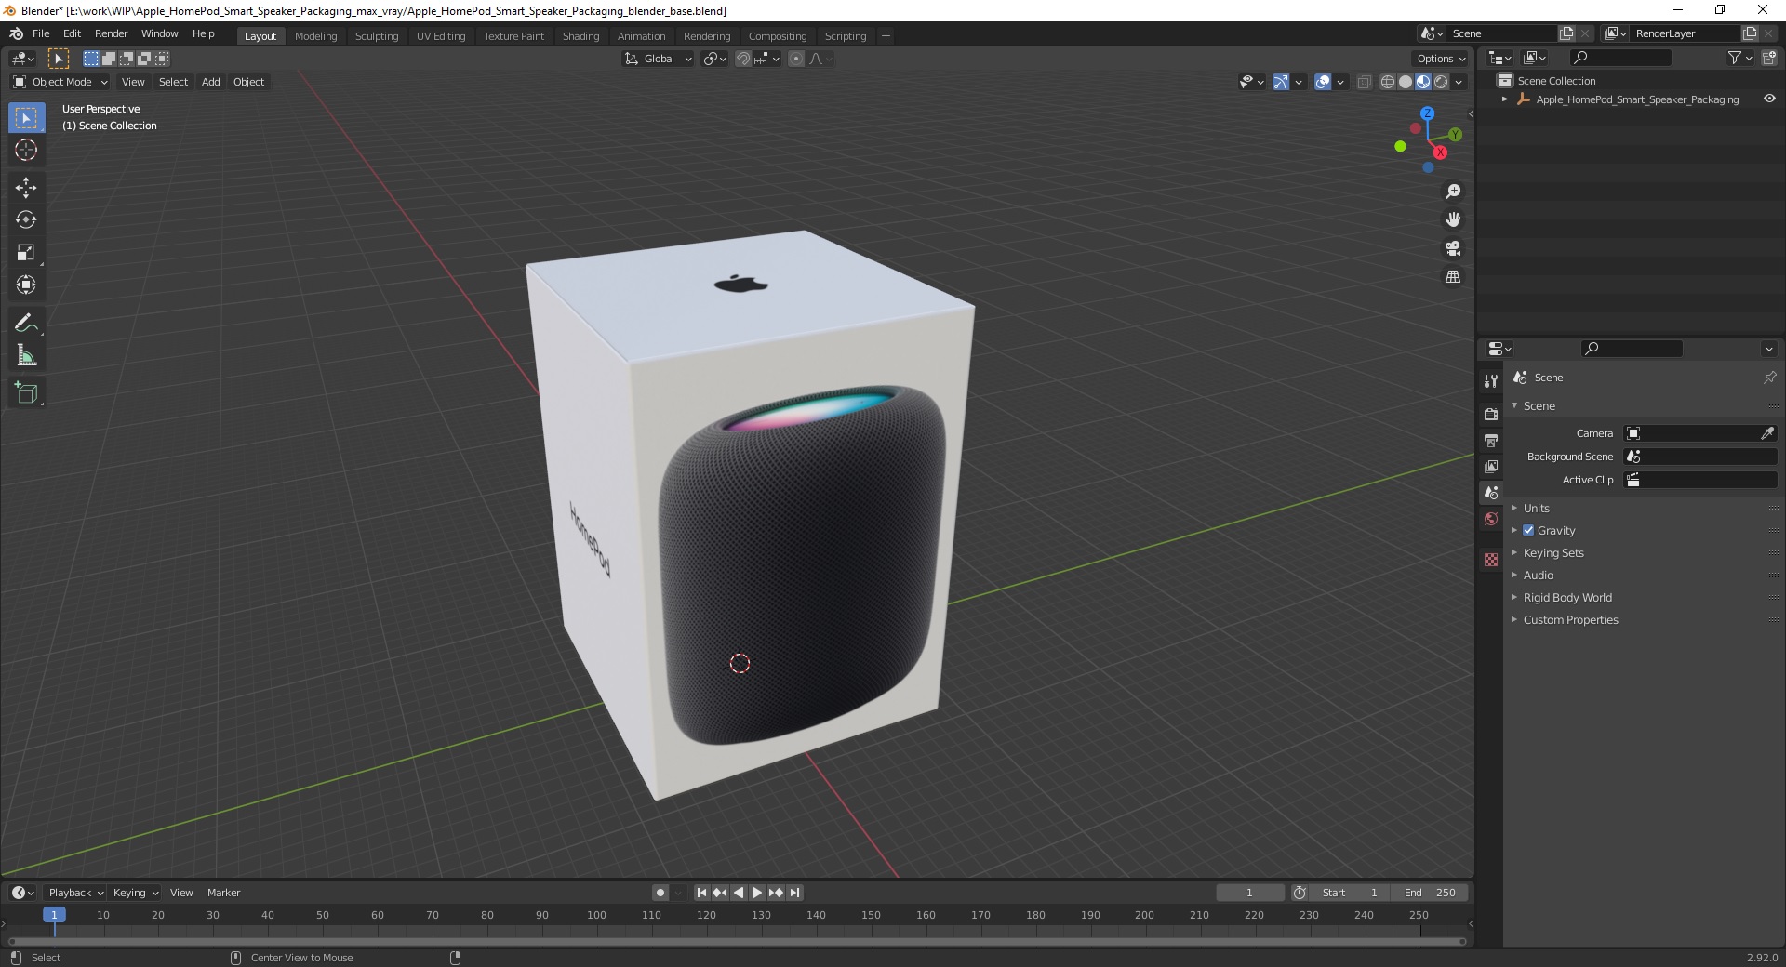The width and height of the screenshot is (1786, 967).
Task: Expand the Units panel
Action: [x=1536, y=508]
